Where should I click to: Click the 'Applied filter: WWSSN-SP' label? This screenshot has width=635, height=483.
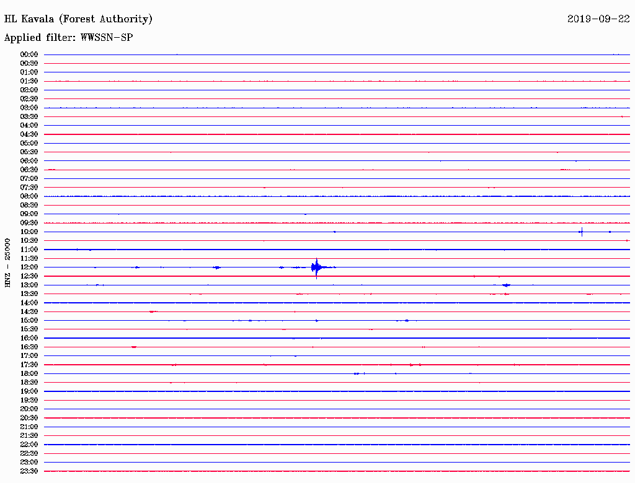pos(68,37)
